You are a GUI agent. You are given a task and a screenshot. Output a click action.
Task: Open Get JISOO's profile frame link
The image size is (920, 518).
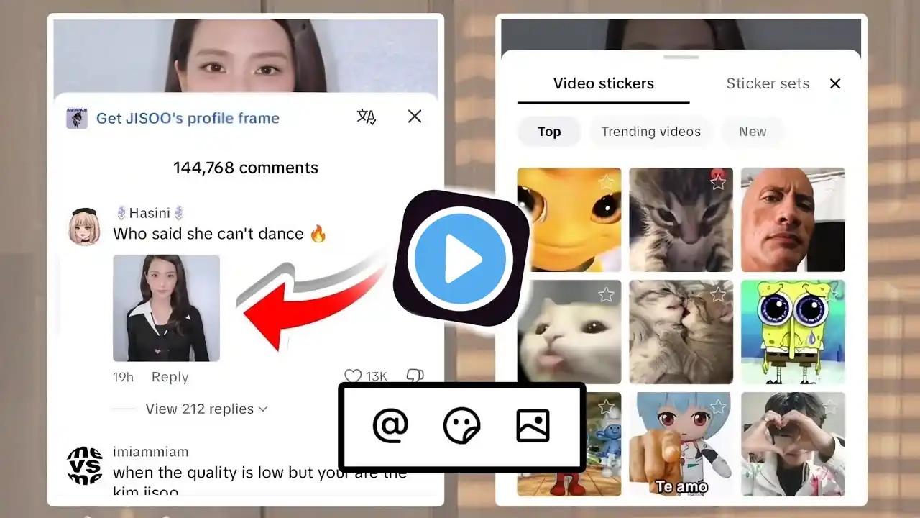pos(188,118)
